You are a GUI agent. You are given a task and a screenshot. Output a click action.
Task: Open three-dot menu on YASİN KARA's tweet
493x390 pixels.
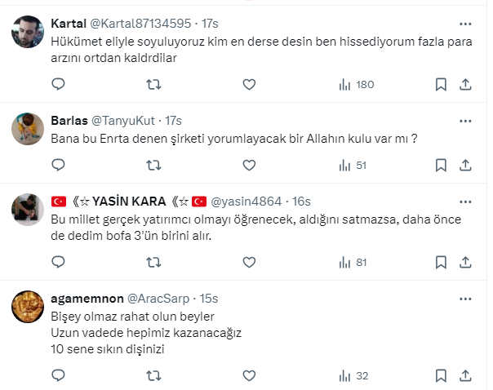pyautogui.click(x=465, y=201)
